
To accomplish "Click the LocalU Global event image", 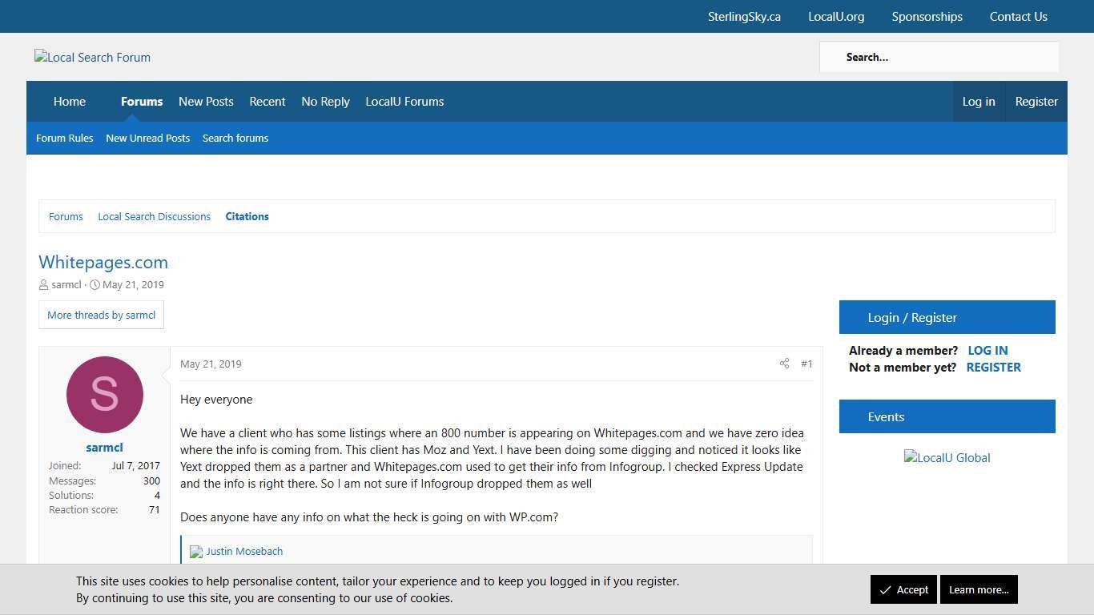I will tap(947, 457).
